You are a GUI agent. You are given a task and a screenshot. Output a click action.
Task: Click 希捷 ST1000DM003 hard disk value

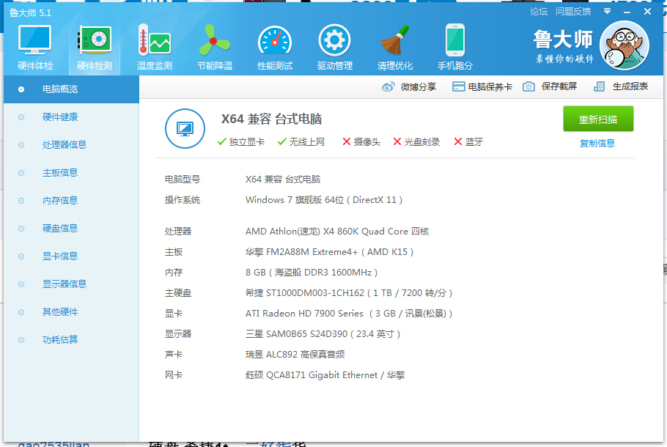tap(349, 293)
